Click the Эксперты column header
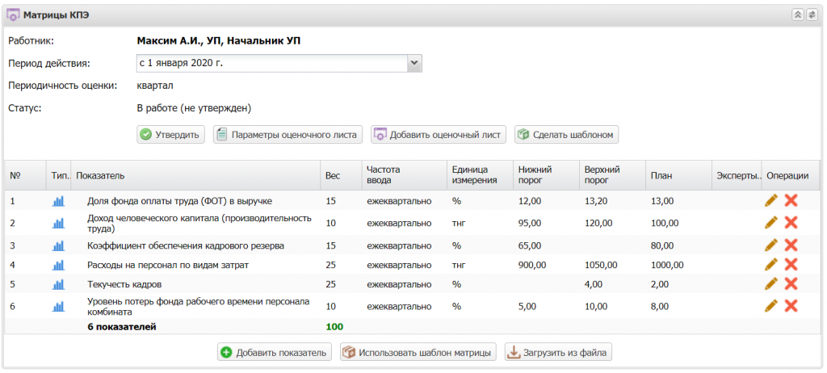827x373 pixels. (x=737, y=176)
